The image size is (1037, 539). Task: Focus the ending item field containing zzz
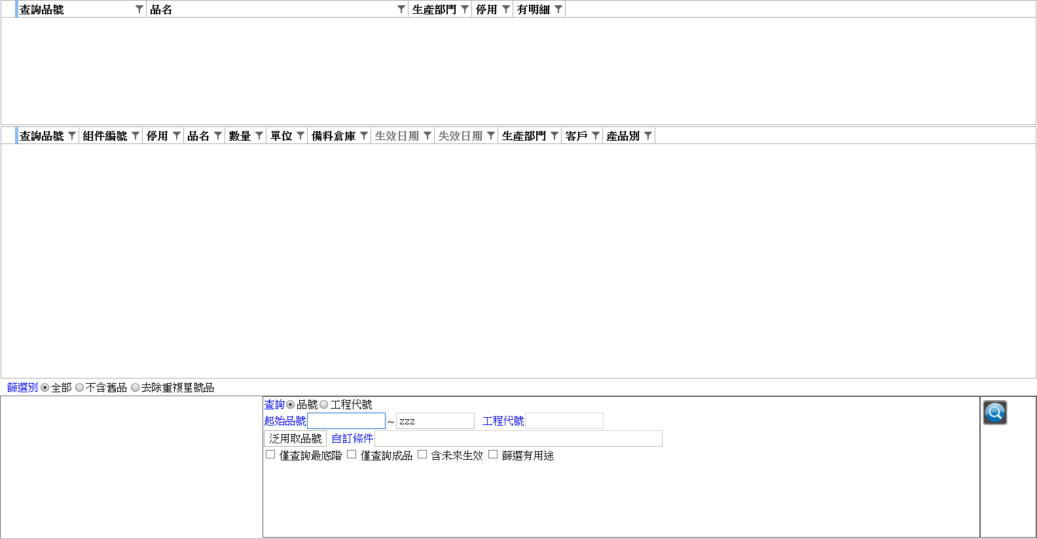(435, 421)
